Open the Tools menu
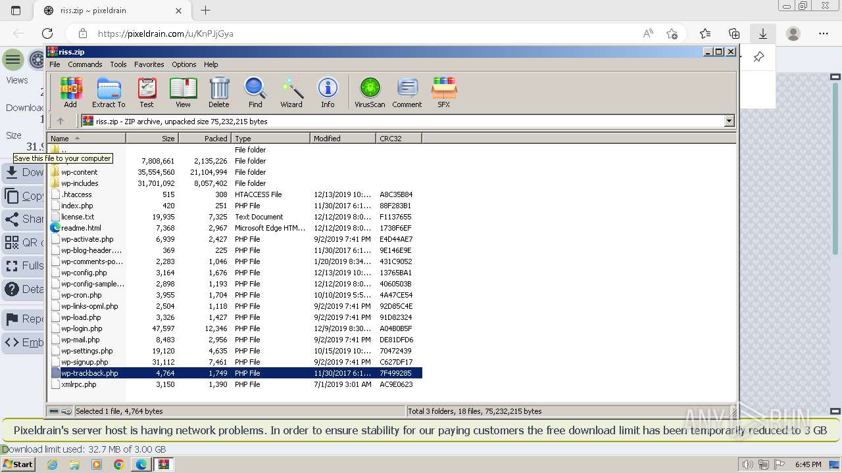This screenshot has width=842, height=473. click(118, 64)
